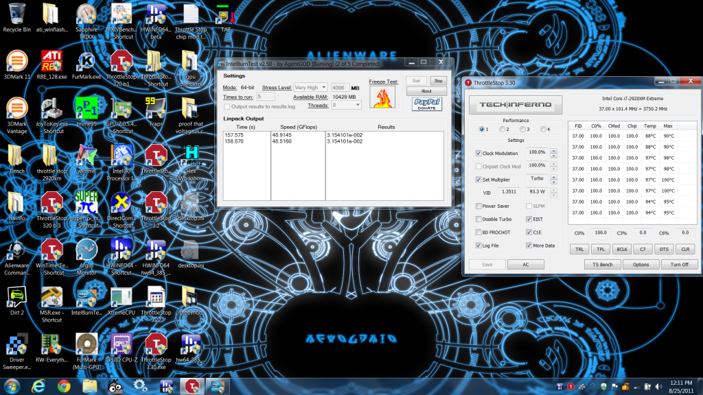The height and width of the screenshot is (395, 703).
Task: Stop the IntelBurnTest run
Action: 438,81
